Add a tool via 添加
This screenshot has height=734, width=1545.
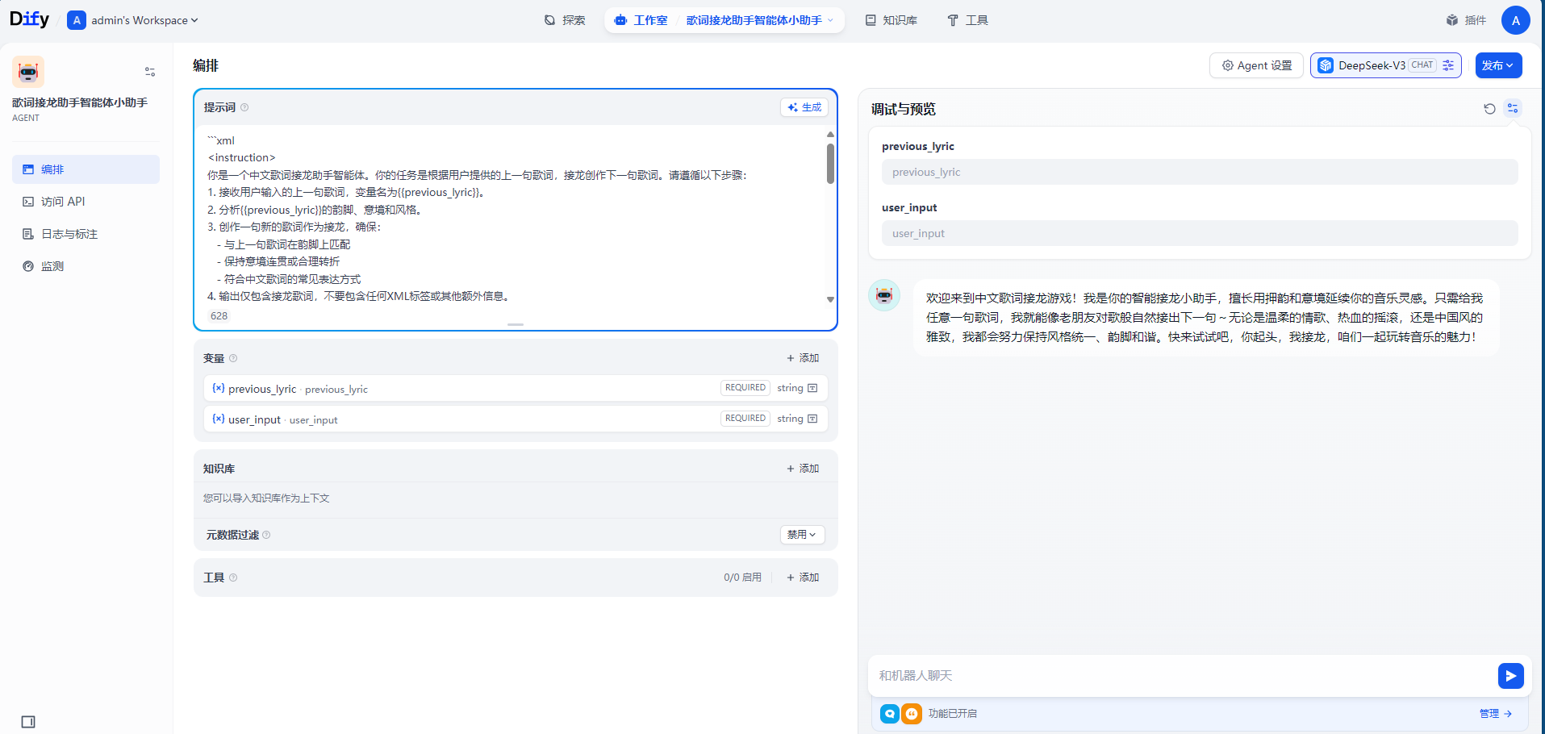tap(803, 578)
